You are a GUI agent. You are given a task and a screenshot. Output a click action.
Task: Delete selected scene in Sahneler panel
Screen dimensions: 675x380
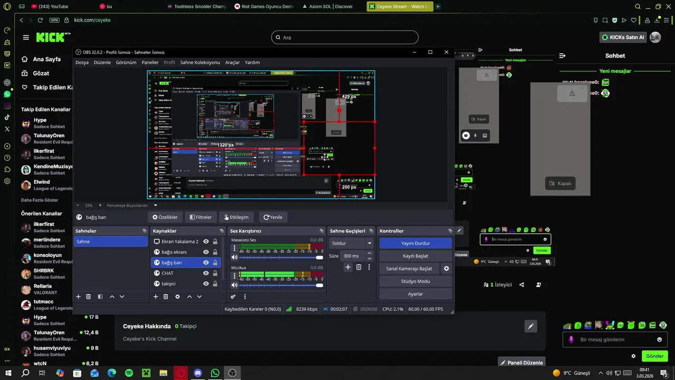pos(89,297)
